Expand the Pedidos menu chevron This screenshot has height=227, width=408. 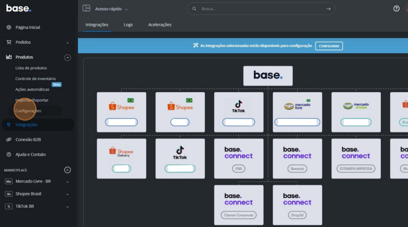[x=67, y=43]
